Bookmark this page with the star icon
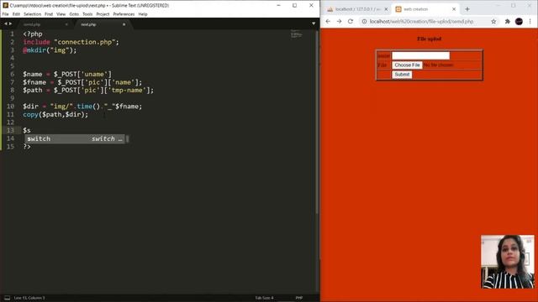538x302 pixels. point(493,21)
